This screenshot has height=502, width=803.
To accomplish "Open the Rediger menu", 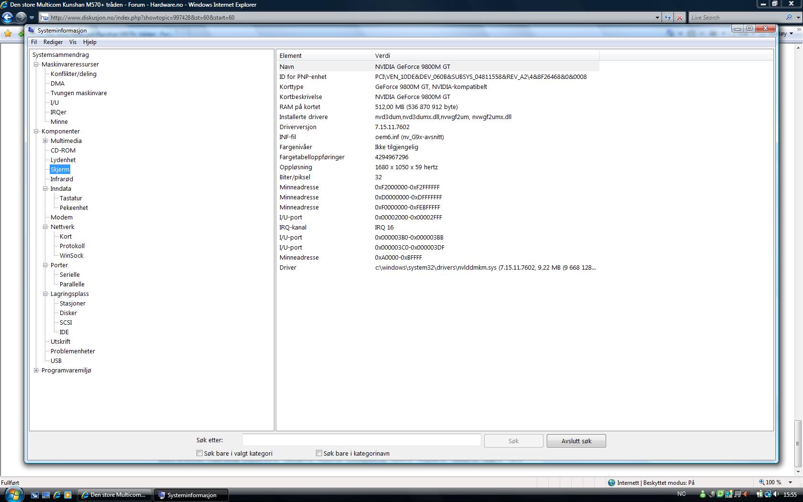I will (x=53, y=42).
